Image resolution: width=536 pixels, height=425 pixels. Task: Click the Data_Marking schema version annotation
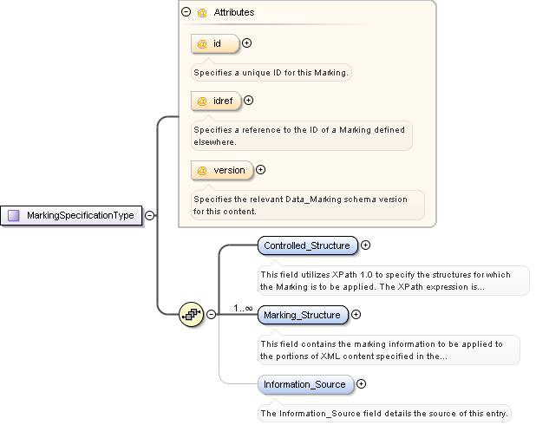(308, 206)
